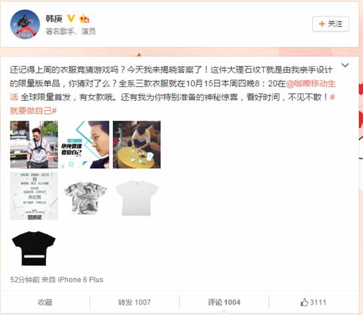Open the teal poster face thumbnail

tap(85, 145)
